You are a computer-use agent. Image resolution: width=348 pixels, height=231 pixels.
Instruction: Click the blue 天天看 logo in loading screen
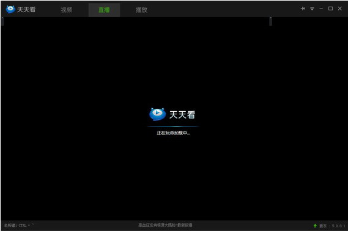pos(158,114)
